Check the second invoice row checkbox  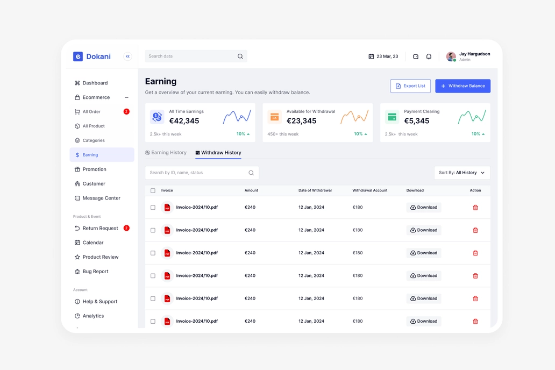(x=153, y=230)
